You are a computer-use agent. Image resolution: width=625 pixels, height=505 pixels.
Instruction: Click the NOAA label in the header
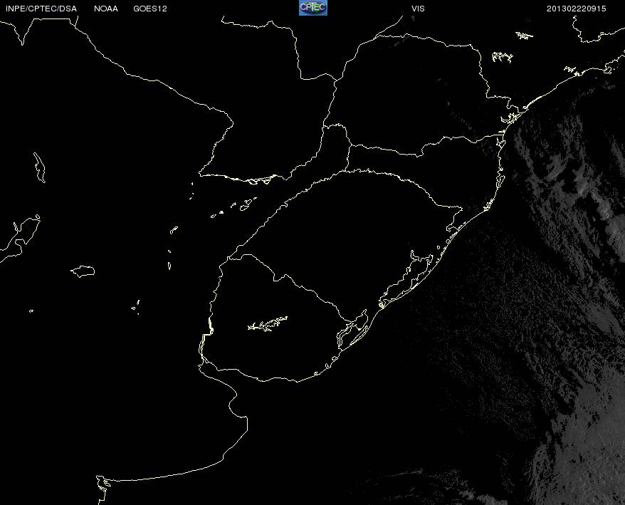pyautogui.click(x=106, y=9)
